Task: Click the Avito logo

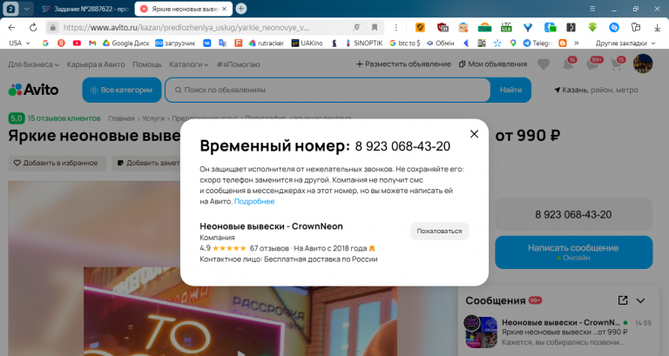Action: click(33, 90)
